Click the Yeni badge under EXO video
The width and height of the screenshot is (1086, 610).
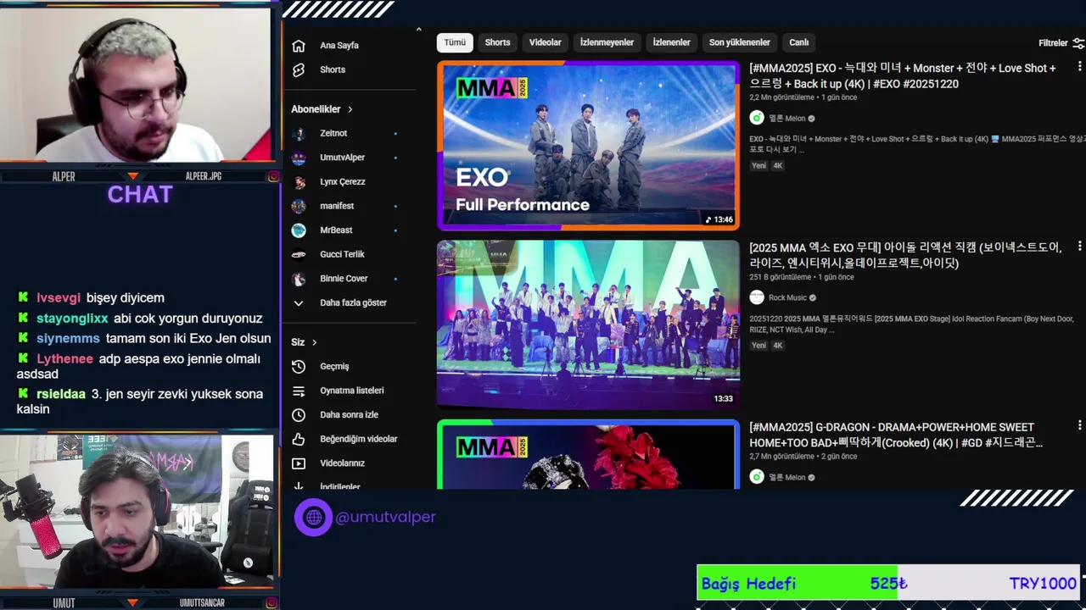[x=759, y=166]
